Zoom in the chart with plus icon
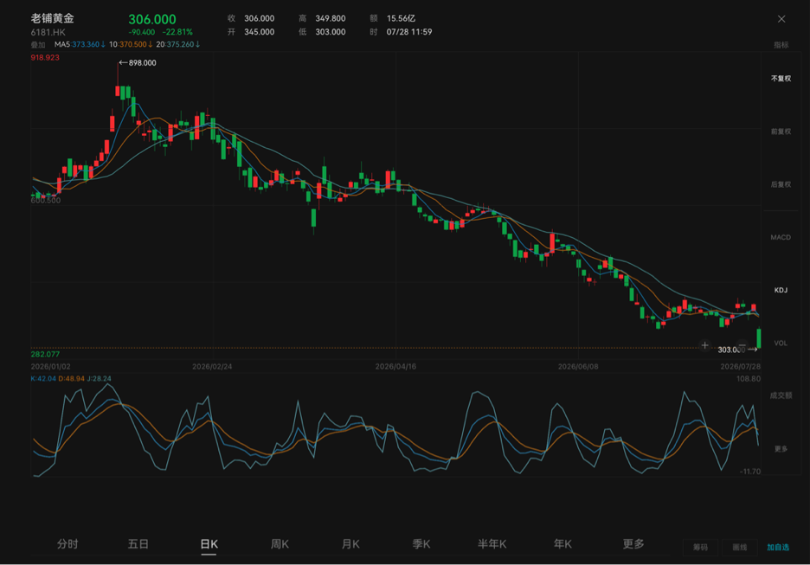 coord(704,345)
